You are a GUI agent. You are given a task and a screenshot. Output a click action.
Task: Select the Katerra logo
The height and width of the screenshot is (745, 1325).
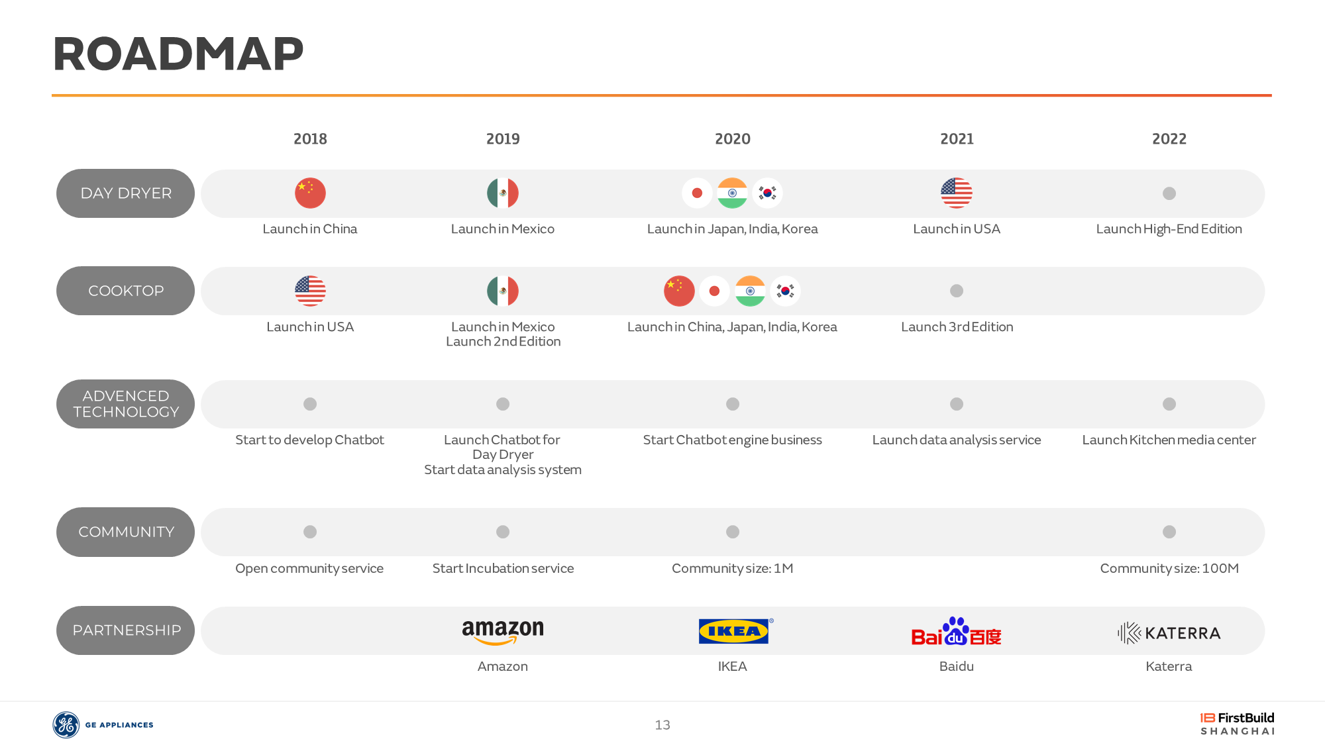click(1169, 633)
